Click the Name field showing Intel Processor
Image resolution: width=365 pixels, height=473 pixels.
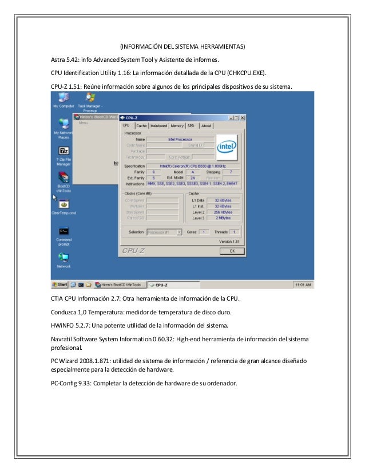pos(180,139)
